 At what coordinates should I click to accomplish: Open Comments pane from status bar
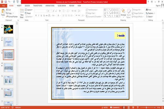tap(115, 108)
